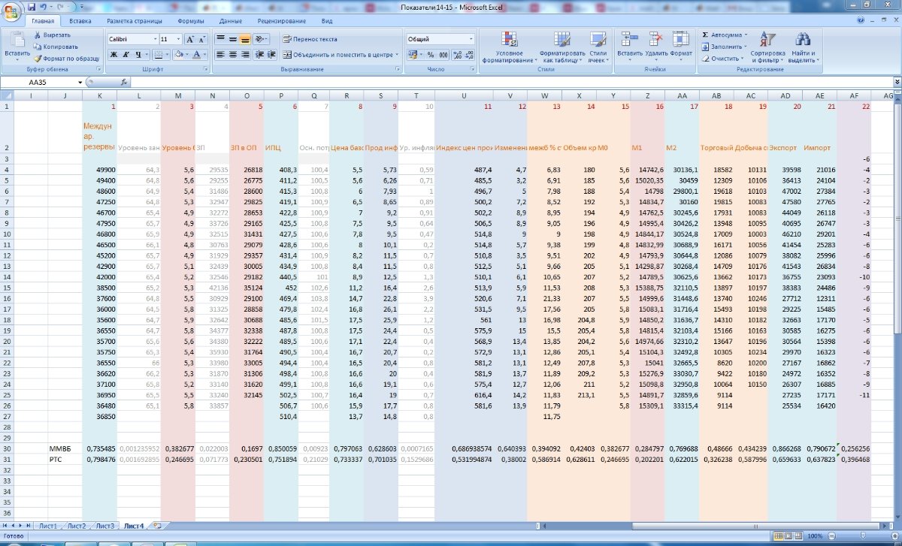The height and width of the screenshot is (546, 902).
Task: Select column header U
Action: pyautogui.click(x=463, y=95)
